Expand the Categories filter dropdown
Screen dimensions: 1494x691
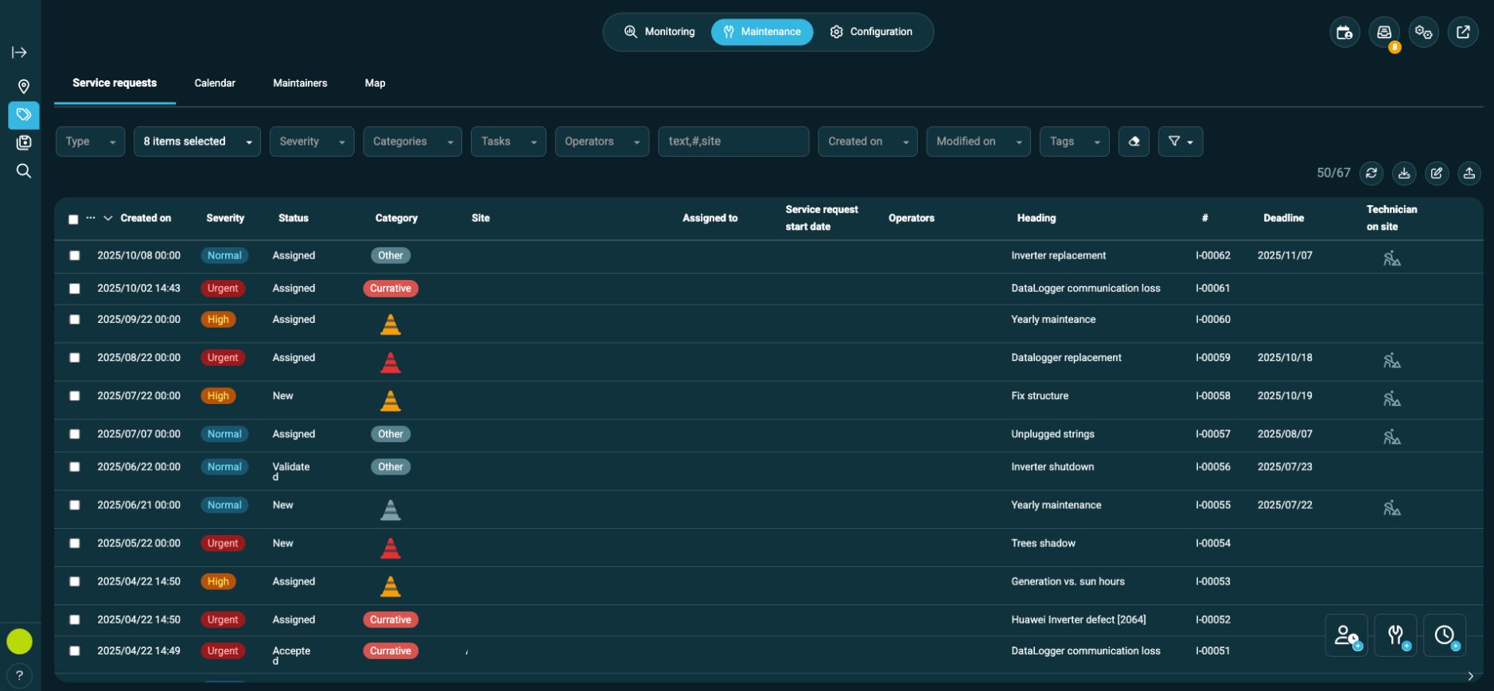(412, 142)
